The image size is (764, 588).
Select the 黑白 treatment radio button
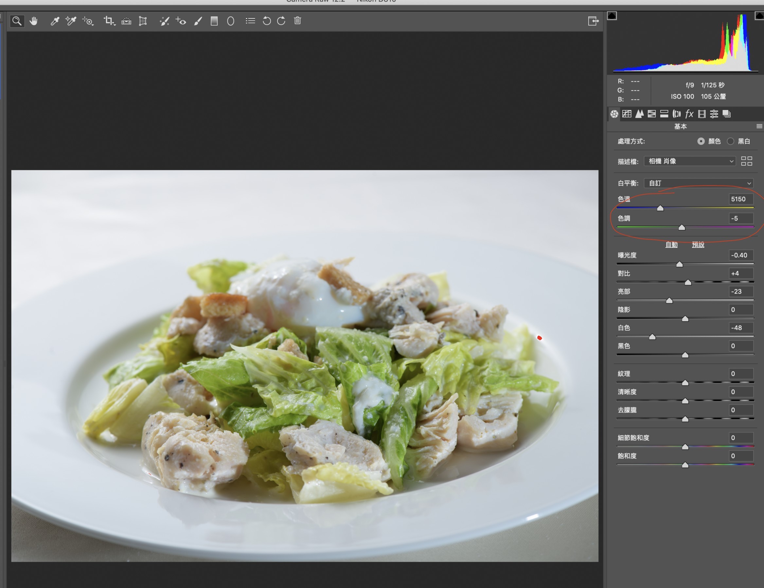tap(730, 141)
